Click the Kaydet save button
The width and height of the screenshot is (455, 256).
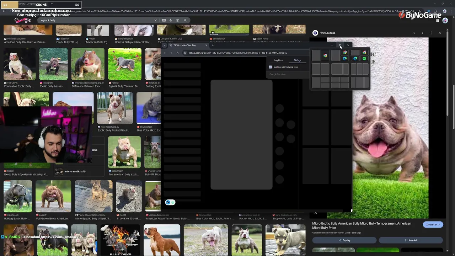point(411,240)
